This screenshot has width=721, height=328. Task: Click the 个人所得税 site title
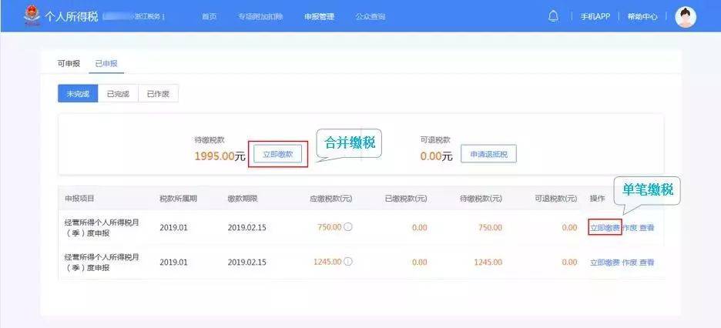pos(72,16)
